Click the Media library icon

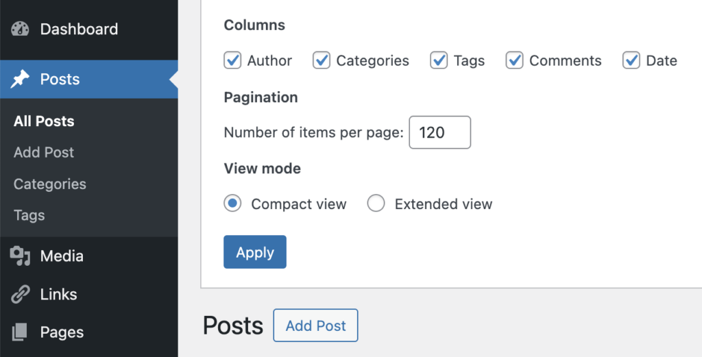click(x=21, y=256)
